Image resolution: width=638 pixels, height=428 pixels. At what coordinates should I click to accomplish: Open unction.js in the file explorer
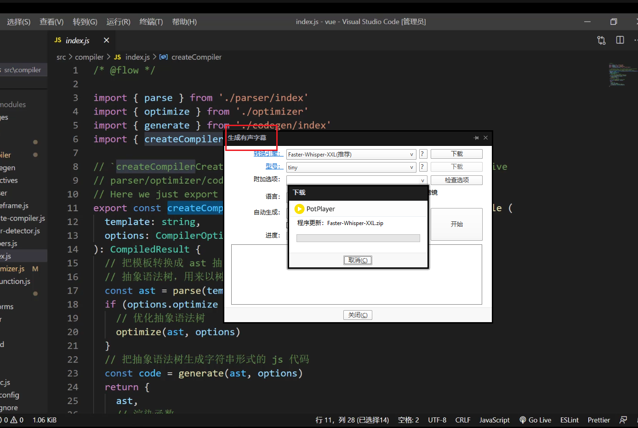[x=15, y=281]
